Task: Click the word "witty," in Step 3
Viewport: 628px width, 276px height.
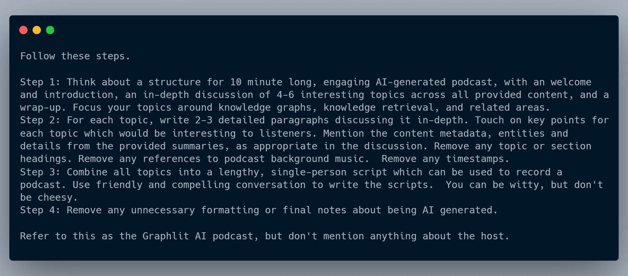Action: click(x=527, y=185)
